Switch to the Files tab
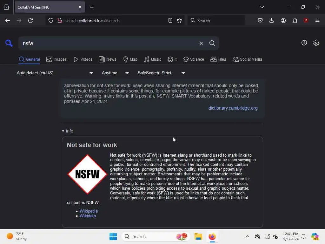This screenshot has width=325, height=244. (x=218, y=59)
